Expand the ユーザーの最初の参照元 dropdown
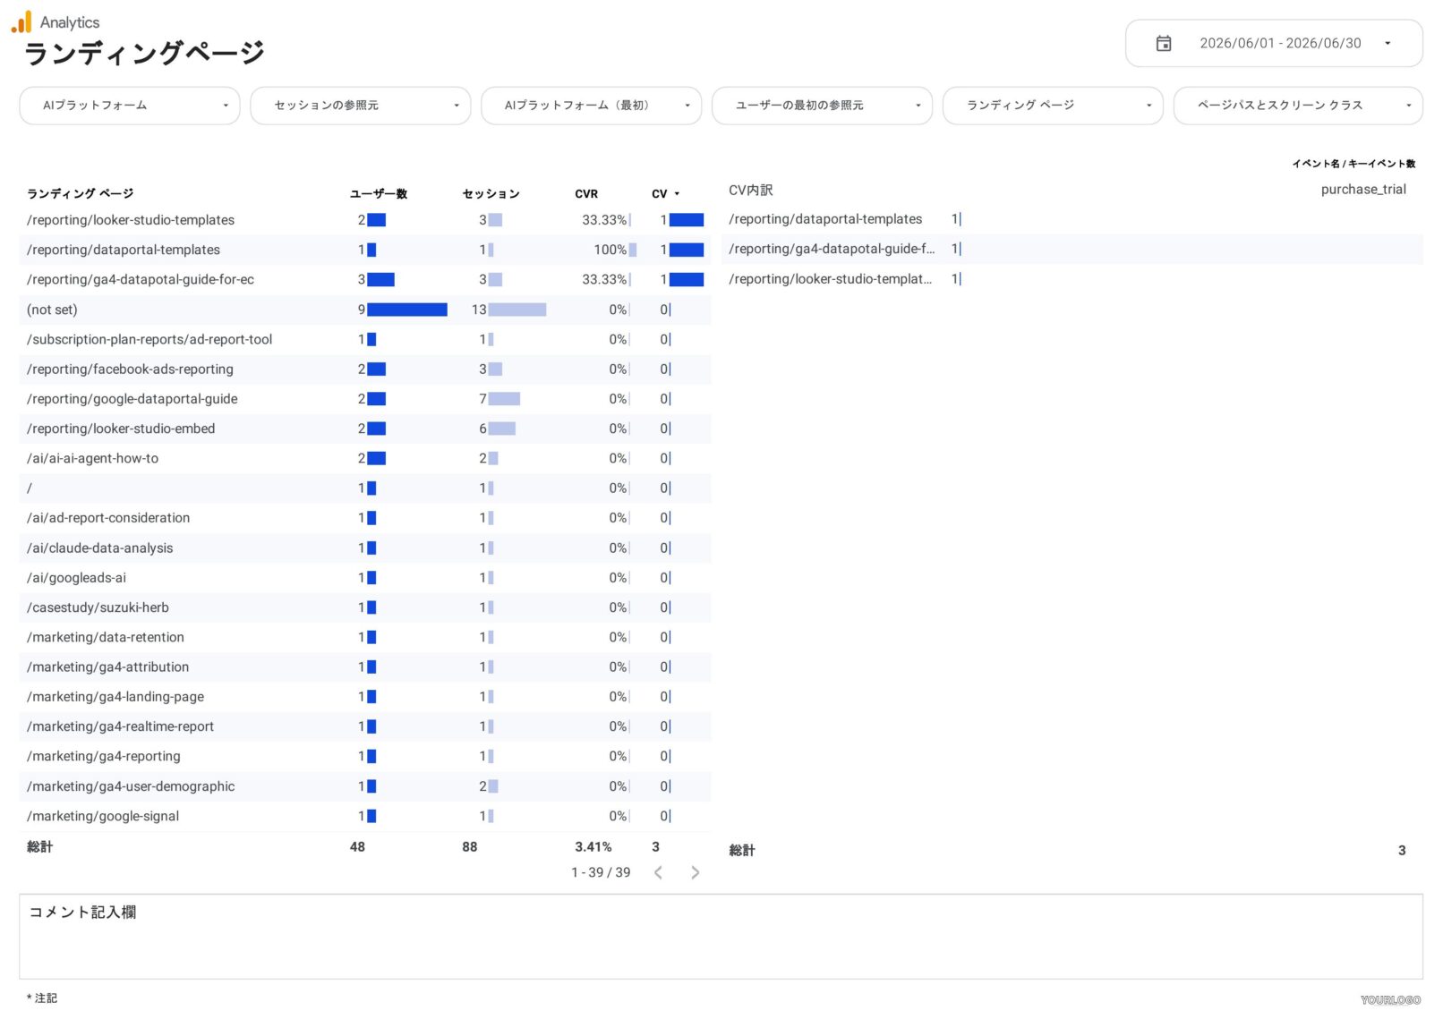1443x1019 pixels. 822,106
